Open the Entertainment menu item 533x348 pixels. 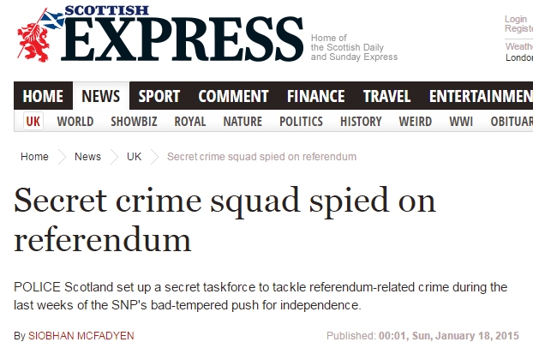[x=481, y=96]
